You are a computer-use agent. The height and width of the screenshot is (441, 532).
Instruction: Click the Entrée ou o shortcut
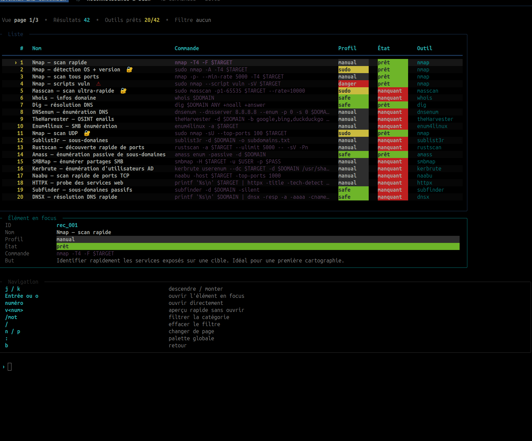pos(22,296)
